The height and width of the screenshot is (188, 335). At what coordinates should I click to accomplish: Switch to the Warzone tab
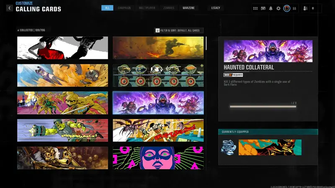[x=188, y=8]
